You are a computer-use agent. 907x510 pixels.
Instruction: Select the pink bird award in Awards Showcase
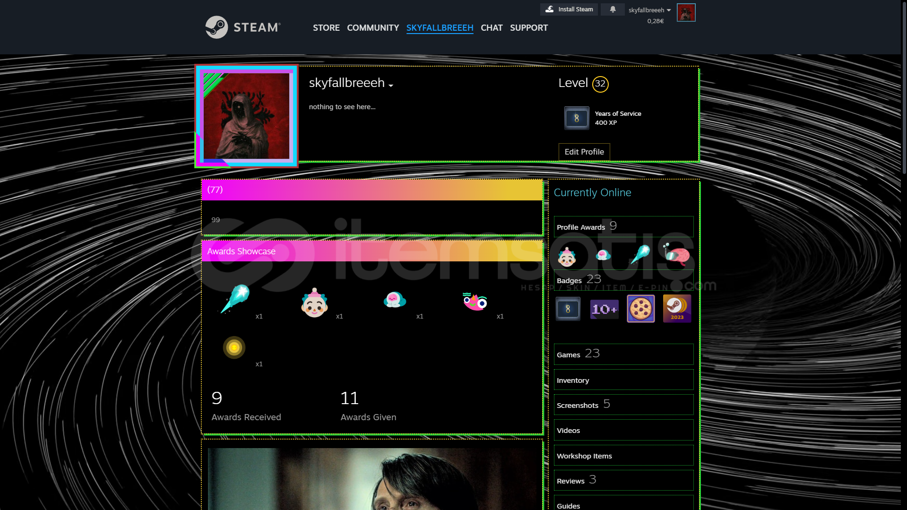click(475, 301)
